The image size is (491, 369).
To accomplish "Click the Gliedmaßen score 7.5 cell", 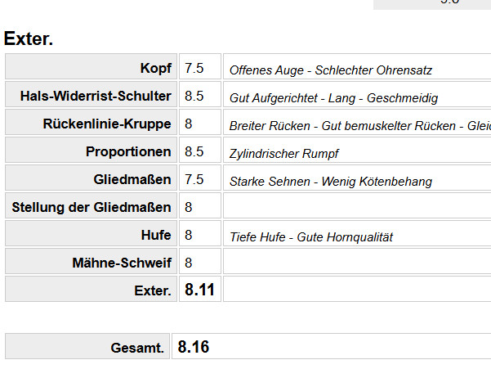I will (x=199, y=179).
